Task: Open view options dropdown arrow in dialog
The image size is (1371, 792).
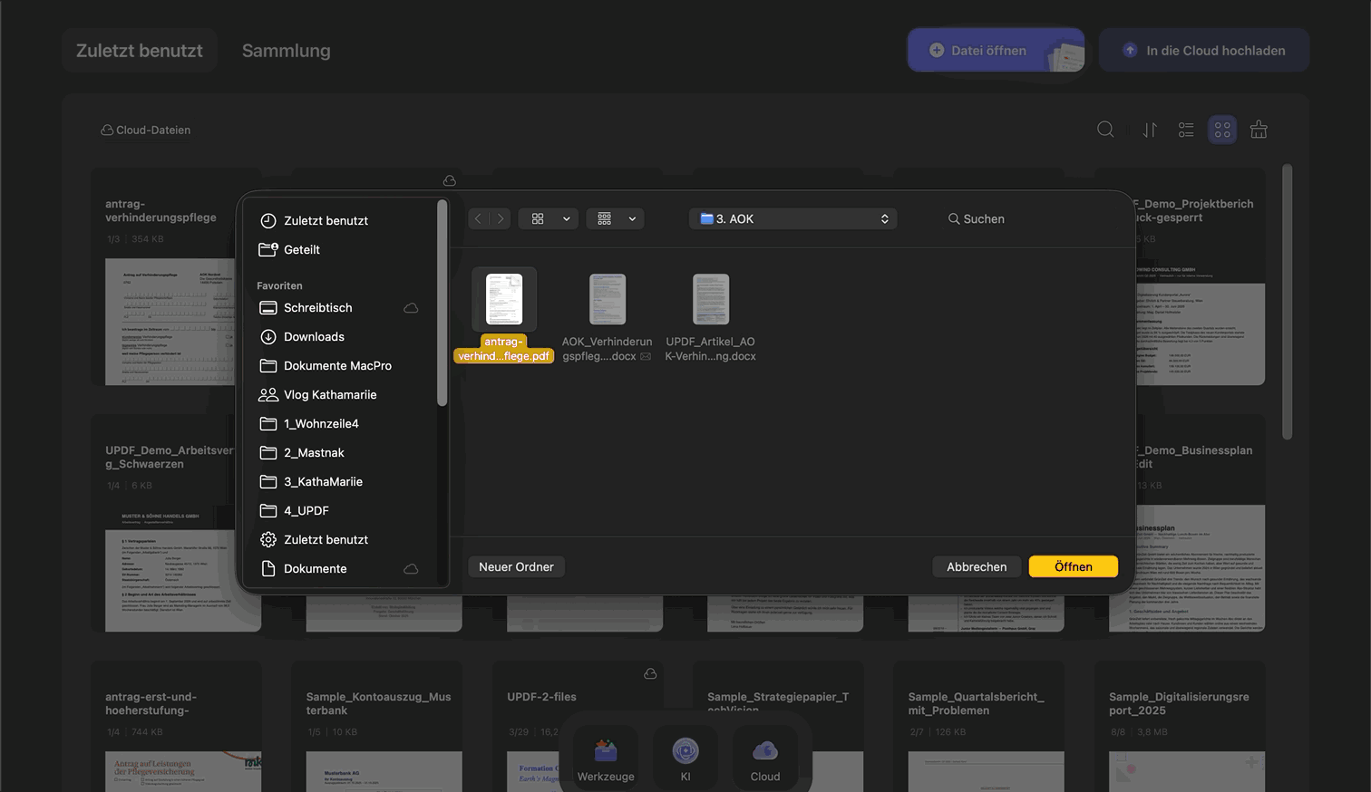Action: point(567,218)
